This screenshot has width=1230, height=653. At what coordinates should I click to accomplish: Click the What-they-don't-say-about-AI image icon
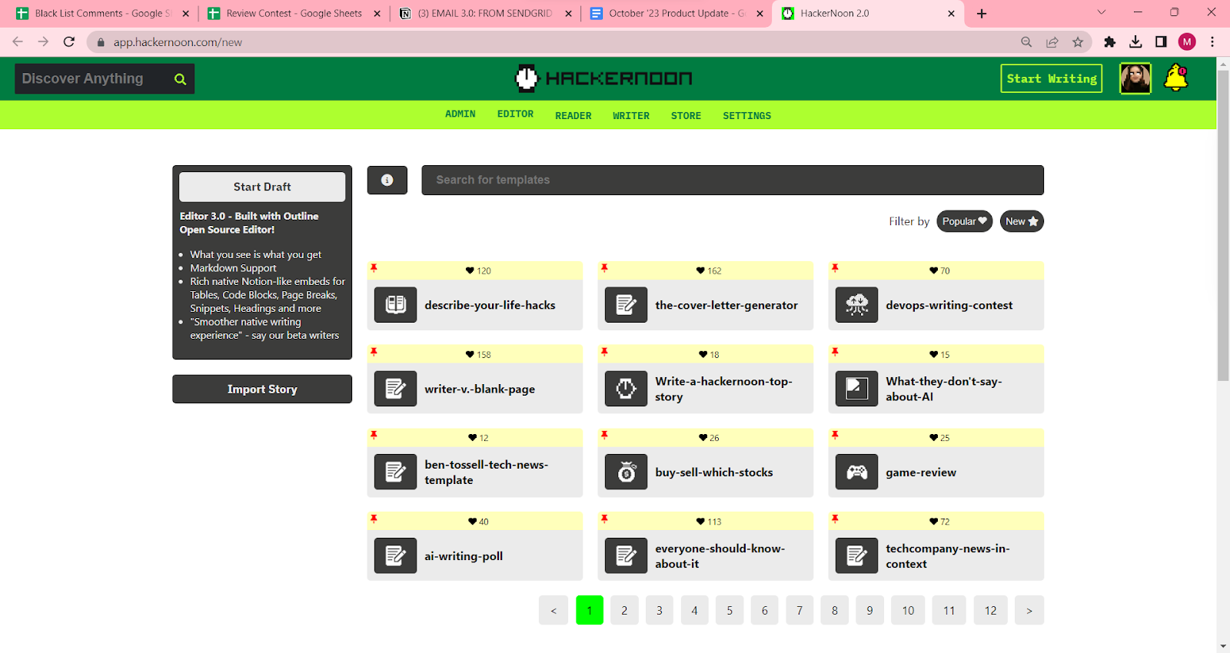[857, 389]
